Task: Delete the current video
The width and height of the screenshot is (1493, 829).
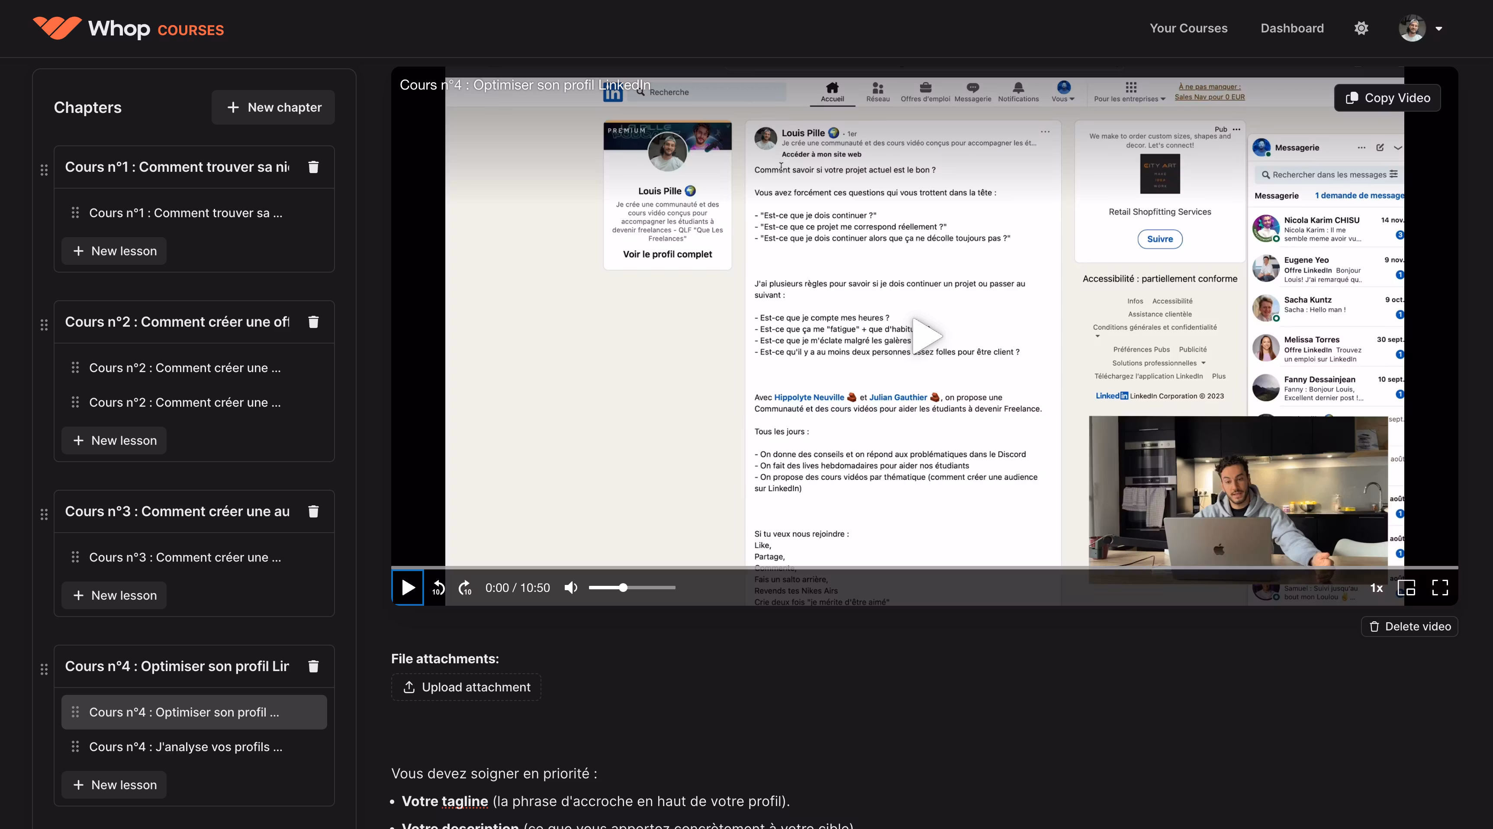Action: (1409, 627)
